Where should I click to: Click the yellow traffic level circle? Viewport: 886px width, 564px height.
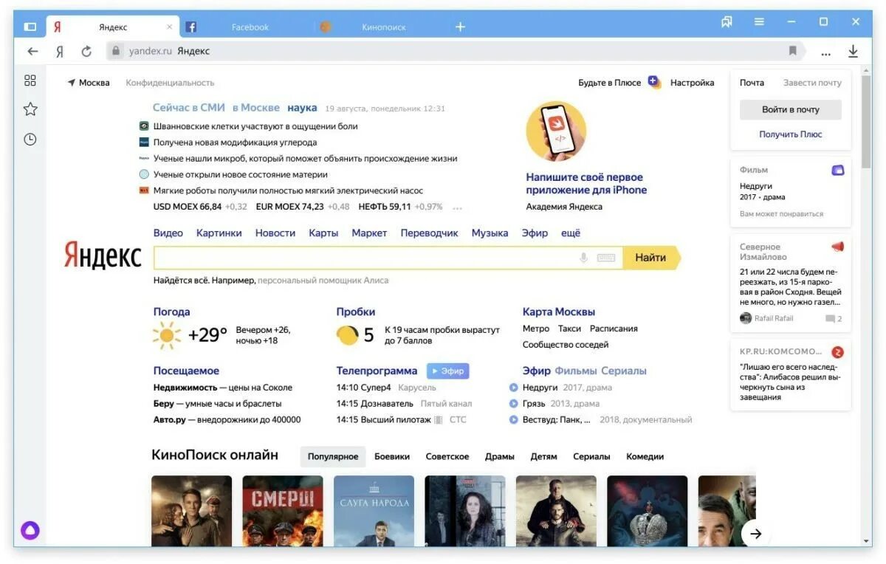347,336
